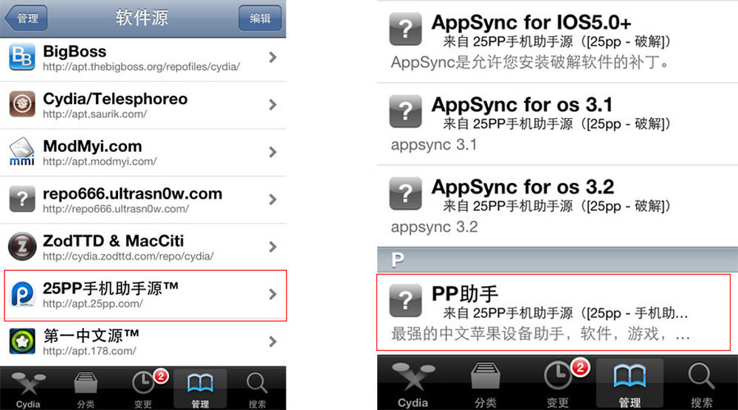The image size is (738, 410).
Task: Open the 第一中文源 row chevron
Action: [272, 341]
